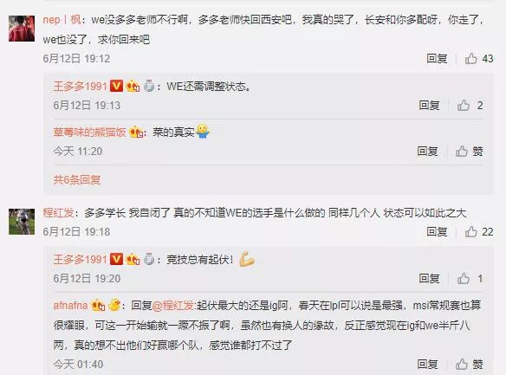Like 程红发's comment with 22 likes
The width and height of the screenshot is (506, 375).
(479, 232)
